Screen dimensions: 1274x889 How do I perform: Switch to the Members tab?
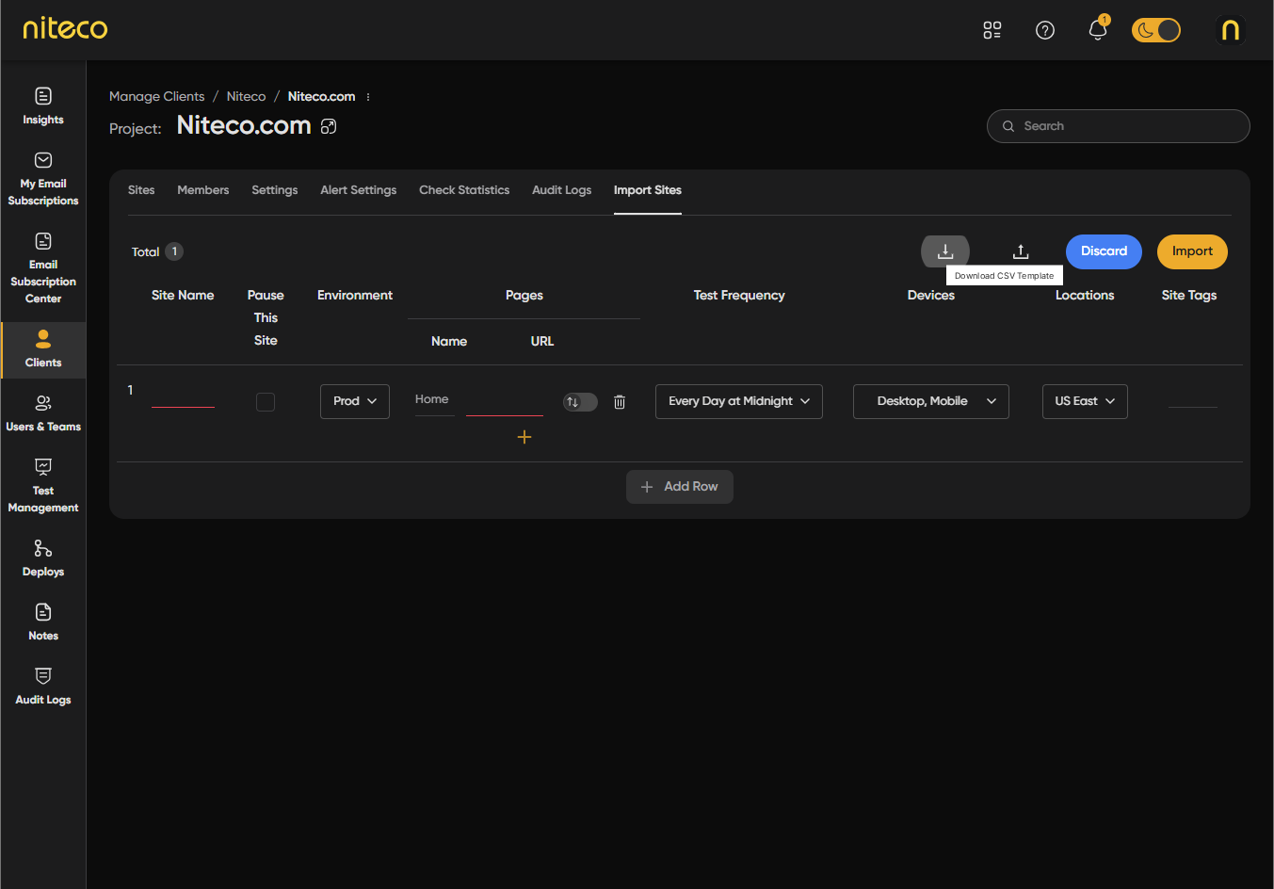pos(203,190)
